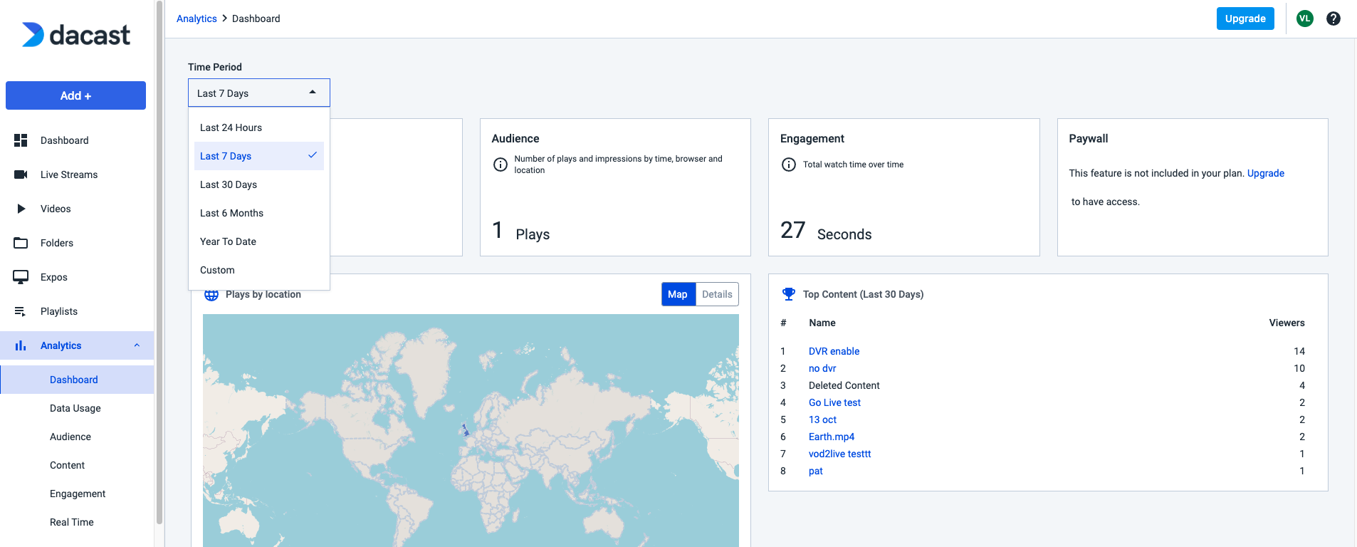The image size is (1357, 547).
Task: Click the Videos play triangle icon
Action: pos(21,209)
